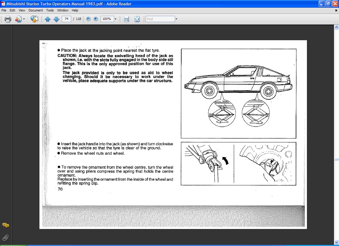Image resolution: width=339 pixels, height=246 pixels.
Task: Open the Window menu
Action: (x=63, y=10)
